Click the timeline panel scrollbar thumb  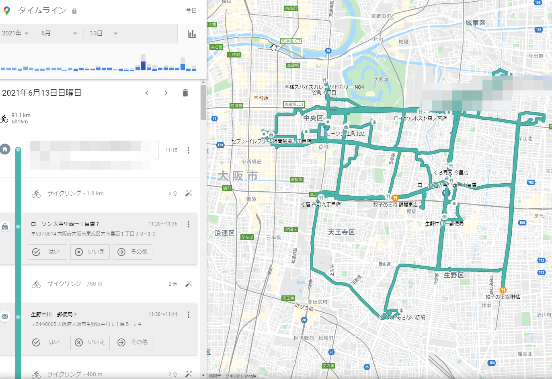click(x=203, y=102)
